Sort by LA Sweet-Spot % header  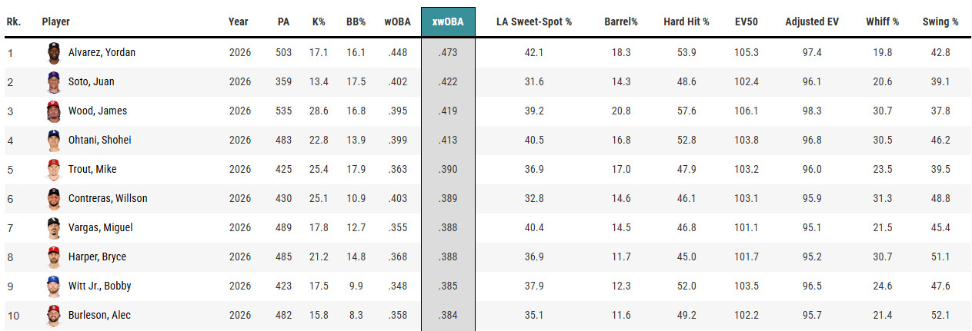point(534,22)
